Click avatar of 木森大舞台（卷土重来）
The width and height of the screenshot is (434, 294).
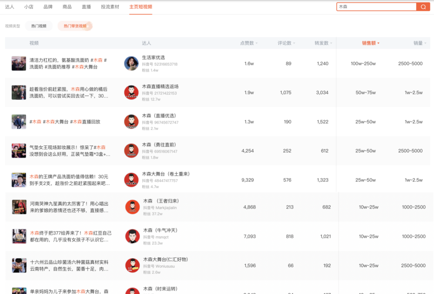(131, 180)
